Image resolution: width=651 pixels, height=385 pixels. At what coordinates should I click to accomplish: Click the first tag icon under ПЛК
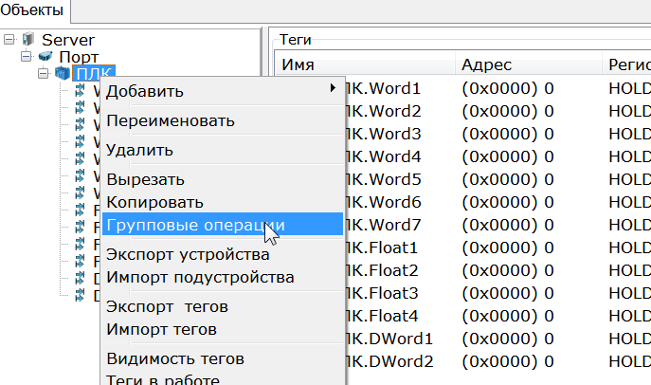81,91
